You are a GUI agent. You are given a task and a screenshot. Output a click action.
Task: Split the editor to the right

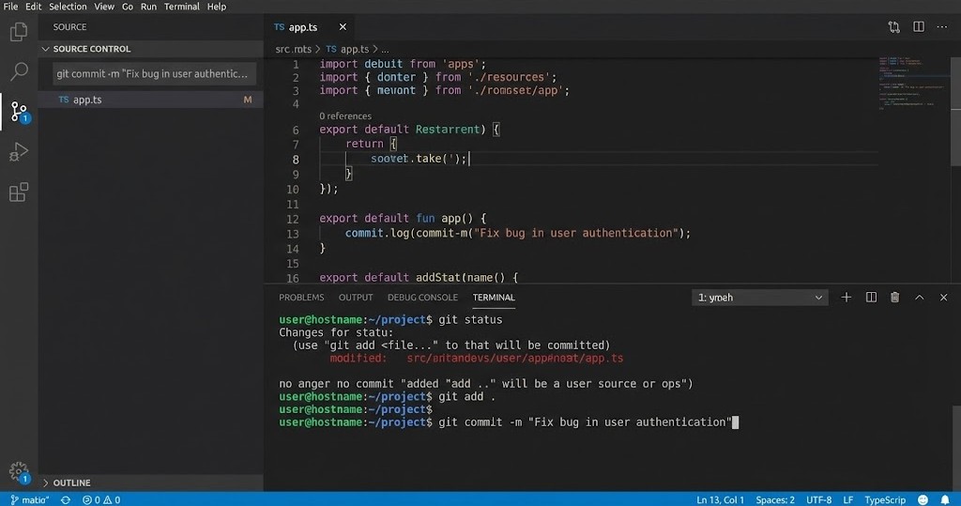[919, 27]
